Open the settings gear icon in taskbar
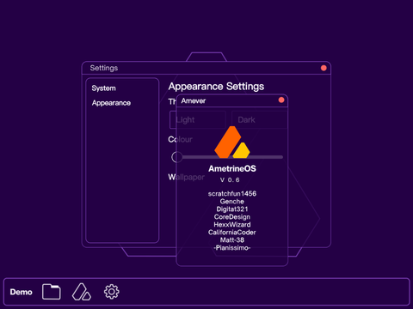413x309 pixels. pyautogui.click(x=112, y=292)
